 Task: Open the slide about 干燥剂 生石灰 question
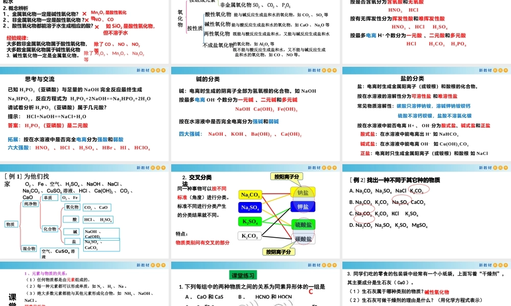coord(427,284)
